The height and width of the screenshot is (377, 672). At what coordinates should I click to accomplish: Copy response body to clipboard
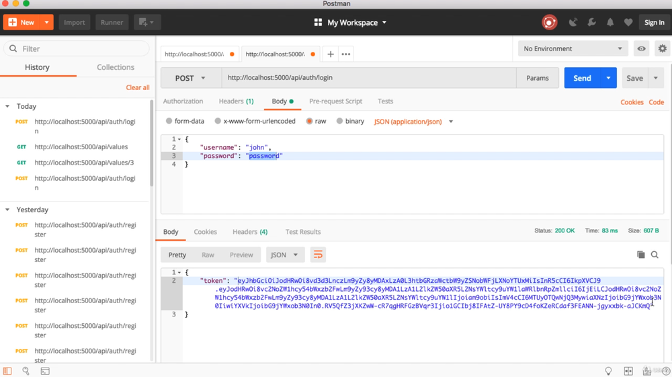640,255
